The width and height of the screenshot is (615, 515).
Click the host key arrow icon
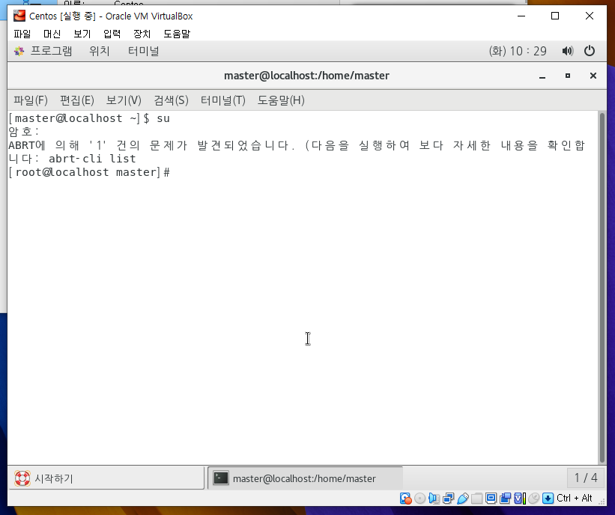coord(548,498)
